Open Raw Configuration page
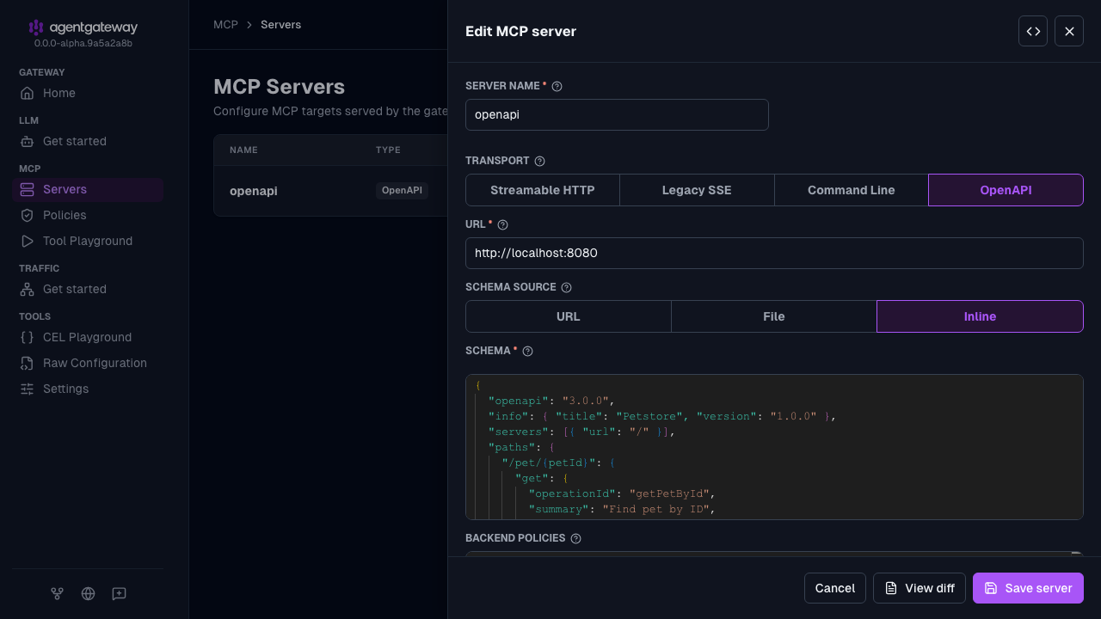Screen dimensions: 1101x619 pyautogui.click(x=88, y=363)
